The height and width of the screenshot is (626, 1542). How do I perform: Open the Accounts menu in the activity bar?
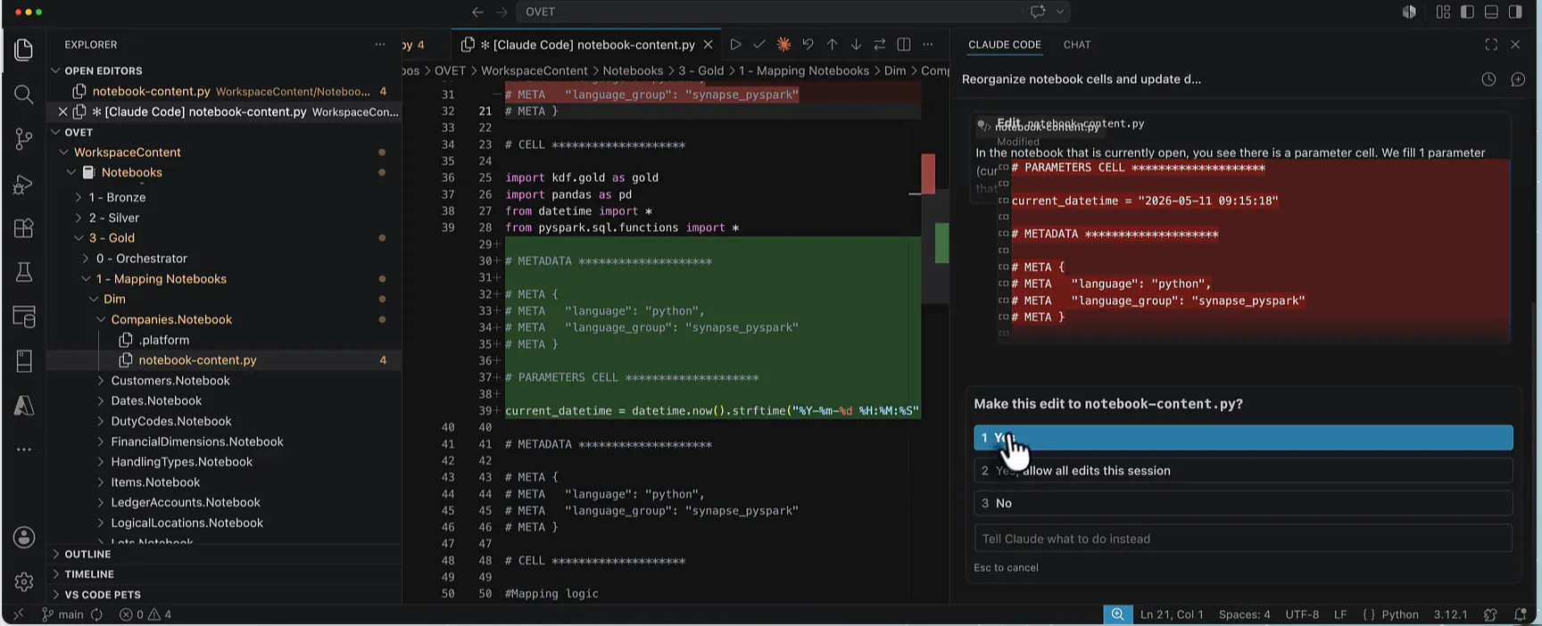tap(24, 537)
